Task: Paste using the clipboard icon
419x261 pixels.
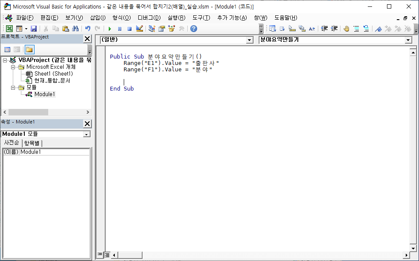Action: [65, 29]
